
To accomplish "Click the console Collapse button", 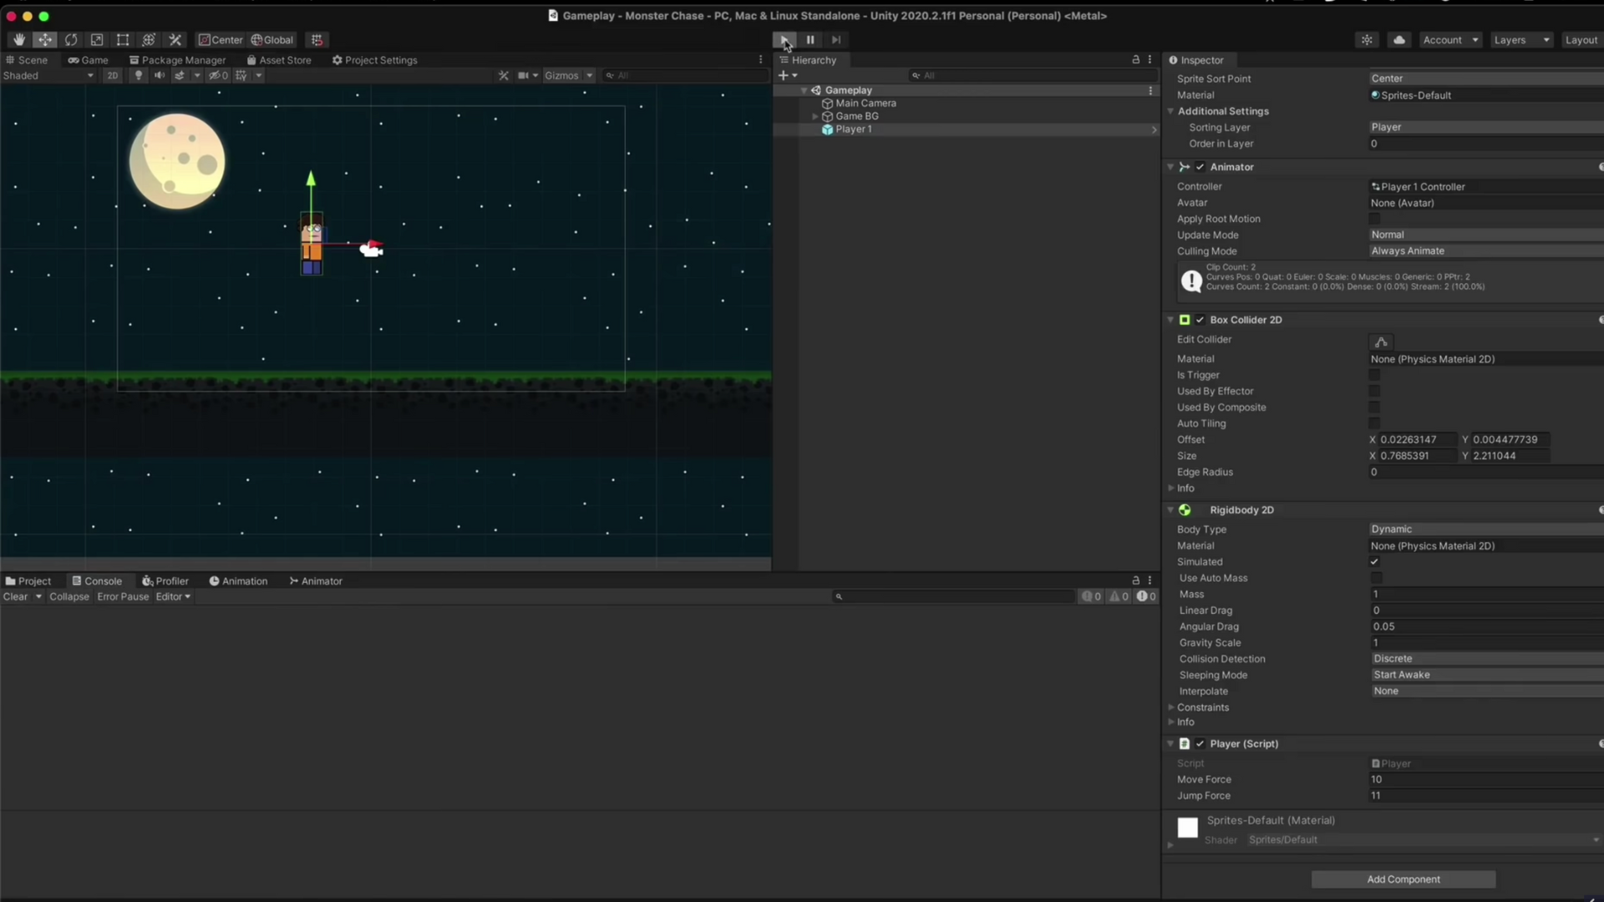I will 69,596.
